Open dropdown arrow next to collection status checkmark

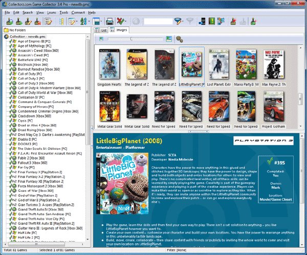click(125, 21)
